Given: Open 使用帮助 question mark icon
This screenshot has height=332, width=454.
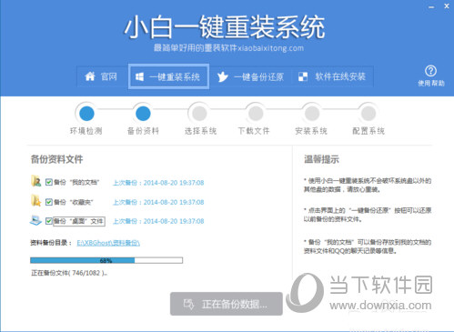Looking at the screenshot, I should pos(430,71).
